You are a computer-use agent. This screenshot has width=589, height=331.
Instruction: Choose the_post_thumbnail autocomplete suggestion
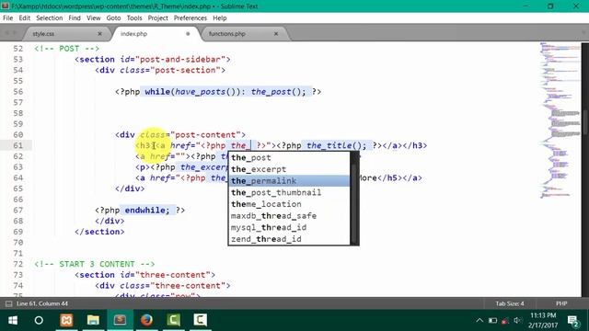(x=289, y=192)
